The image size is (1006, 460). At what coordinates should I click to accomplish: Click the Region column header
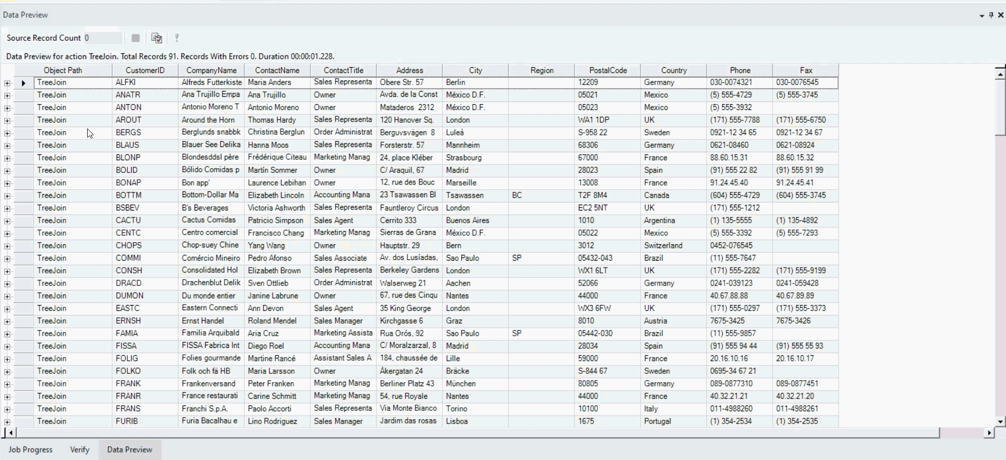[x=542, y=70]
